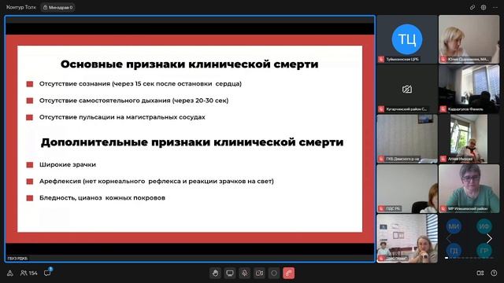Click the heading Основные признаки клинической смерти
This screenshot has width=504, height=283.
[189, 64]
